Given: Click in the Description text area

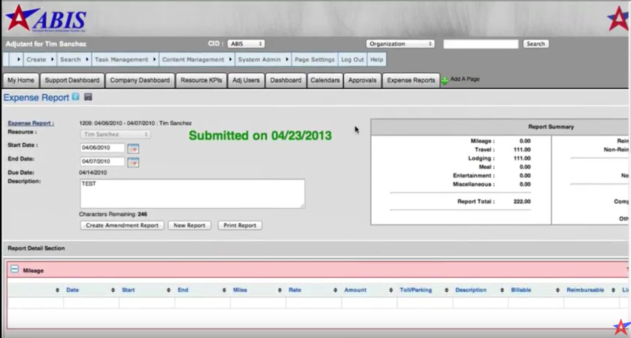Looking at the screenshot, I should pyautogui.click(x=192, y=194).
